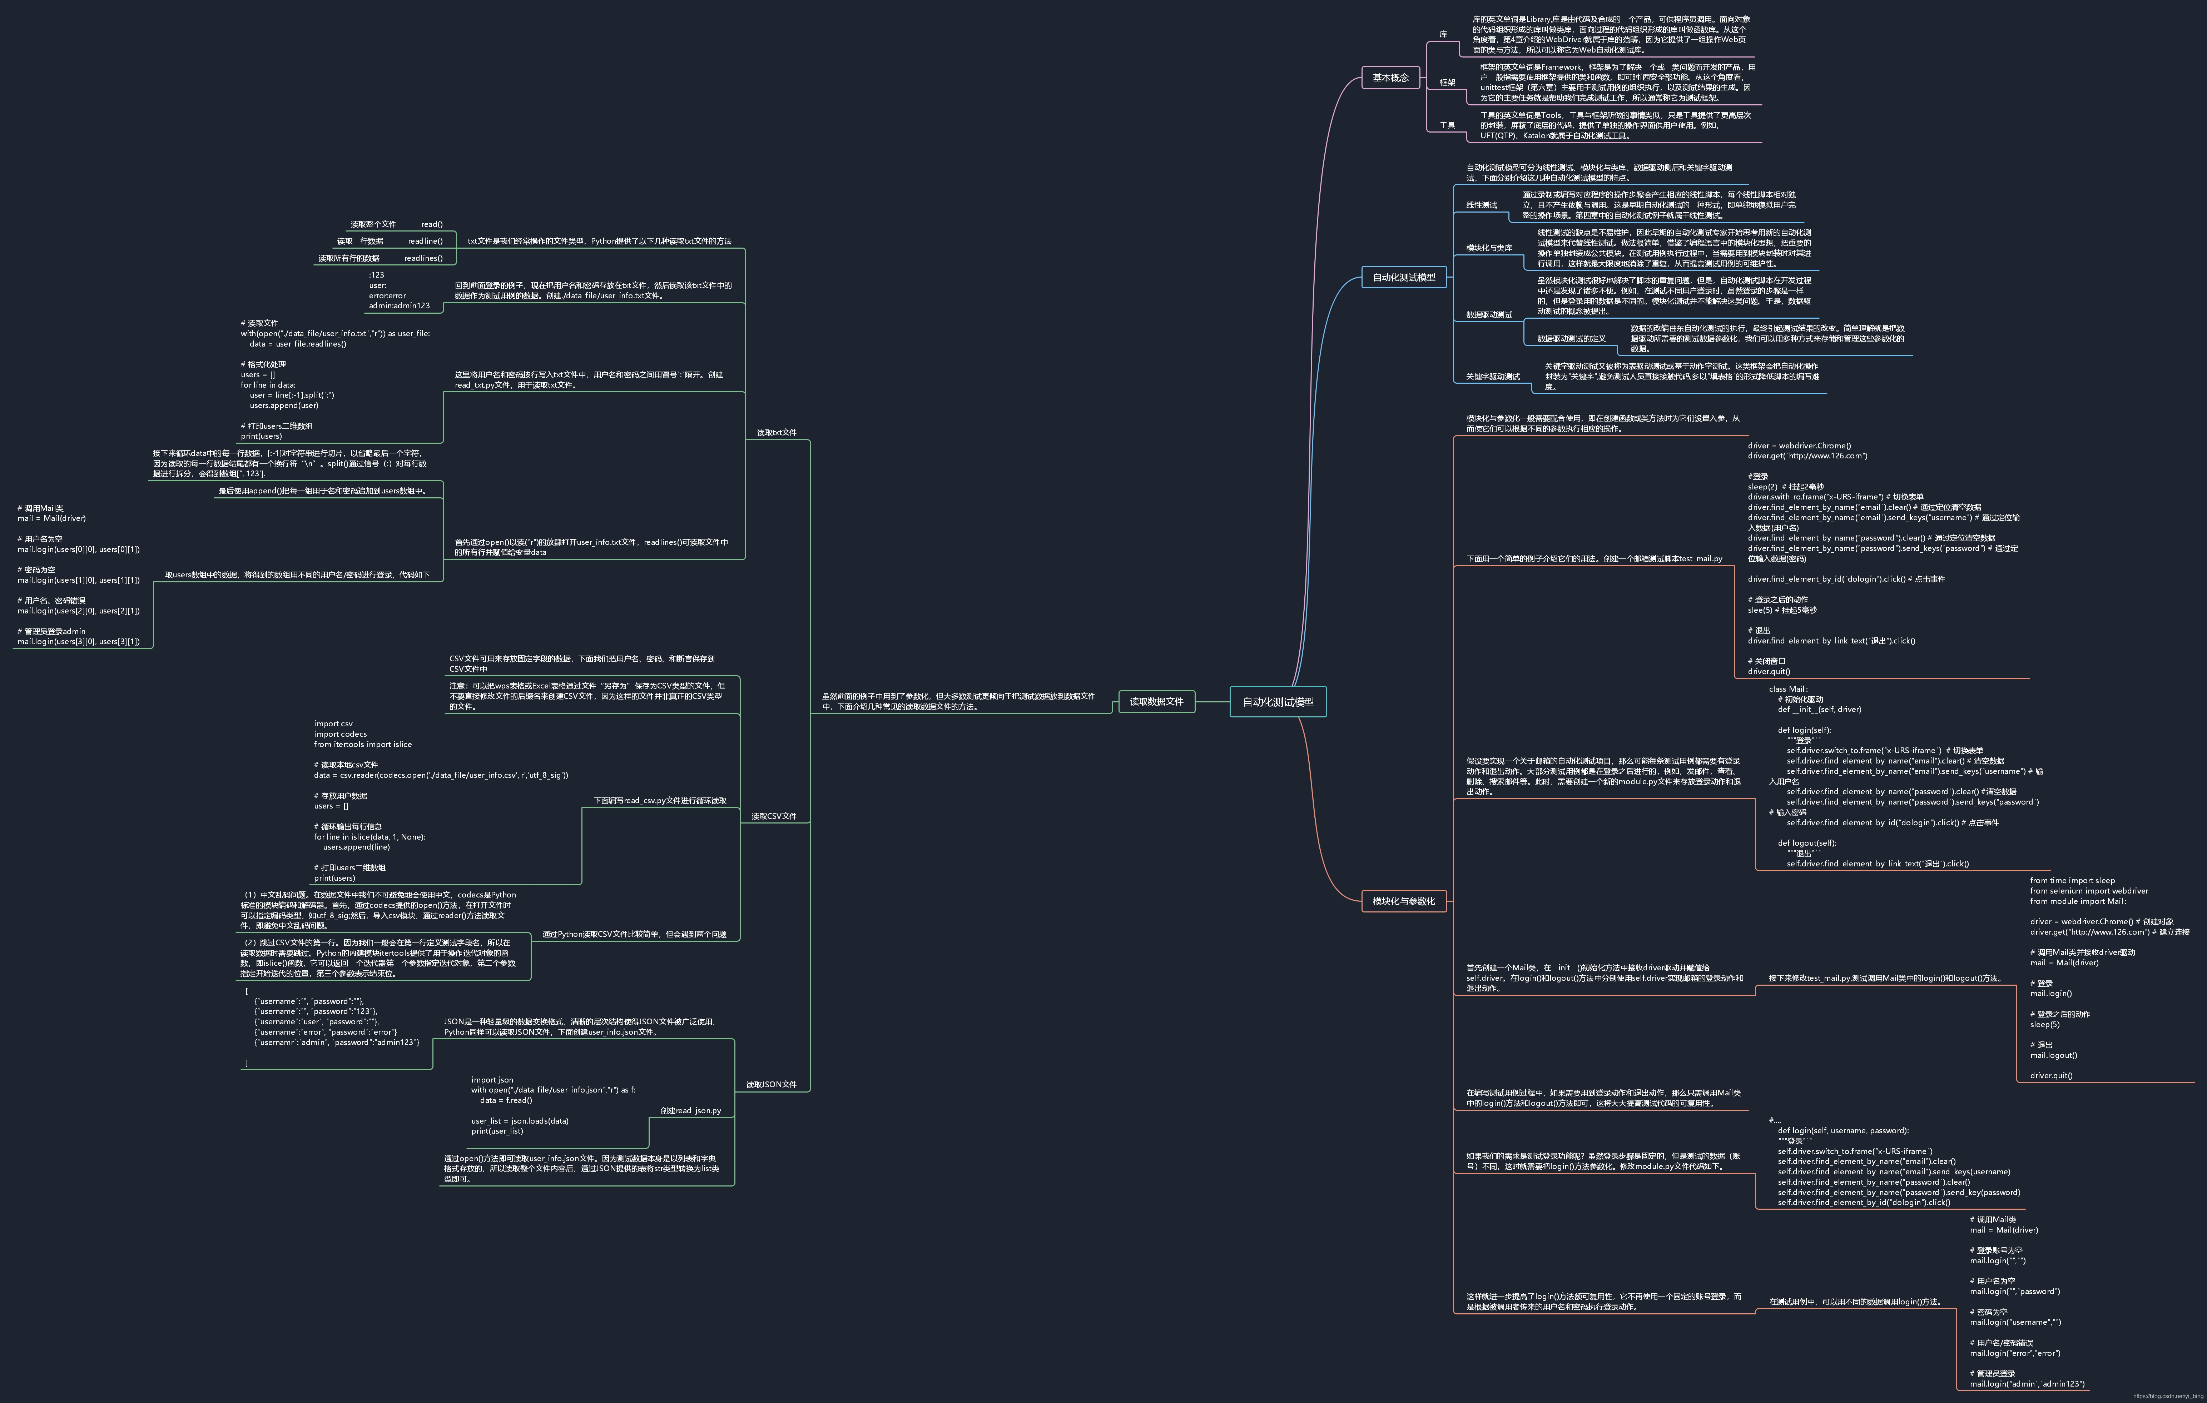Viewport: 2207px width, 1403px height.
Task: Click the blue-bordered 自动化测试模型 branch near 线性测试
Action: [1403, 278]
